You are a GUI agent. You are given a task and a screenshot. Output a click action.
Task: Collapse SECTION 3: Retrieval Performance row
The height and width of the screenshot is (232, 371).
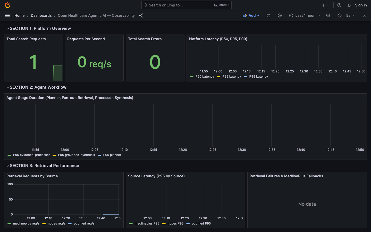coord(43,166)
